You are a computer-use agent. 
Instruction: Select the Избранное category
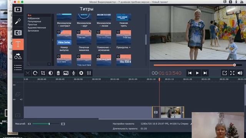33,18
